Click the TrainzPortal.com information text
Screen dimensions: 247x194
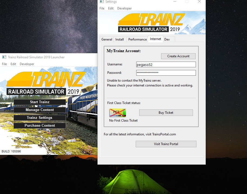(x=140, y=134)
